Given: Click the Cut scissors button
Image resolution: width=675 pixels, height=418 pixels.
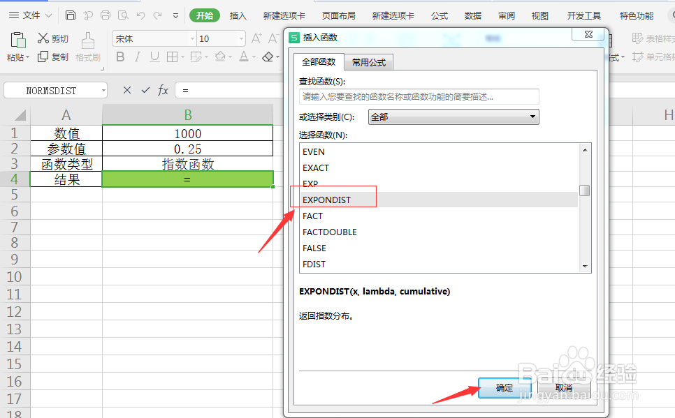Looking at the screenshot, I should (52, 38).
